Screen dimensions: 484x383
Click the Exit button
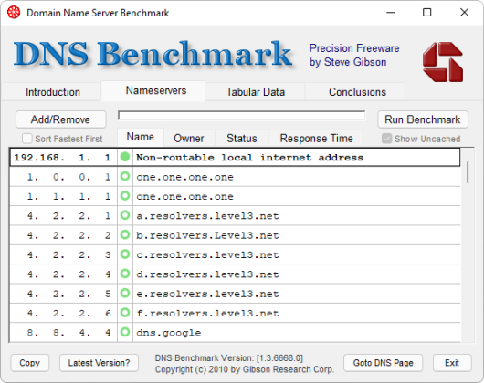pos(452,363)
